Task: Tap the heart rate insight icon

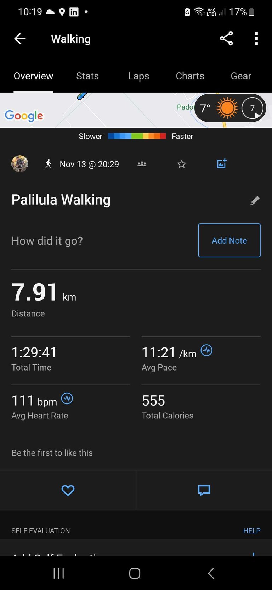Action: [x=67, y=399]
